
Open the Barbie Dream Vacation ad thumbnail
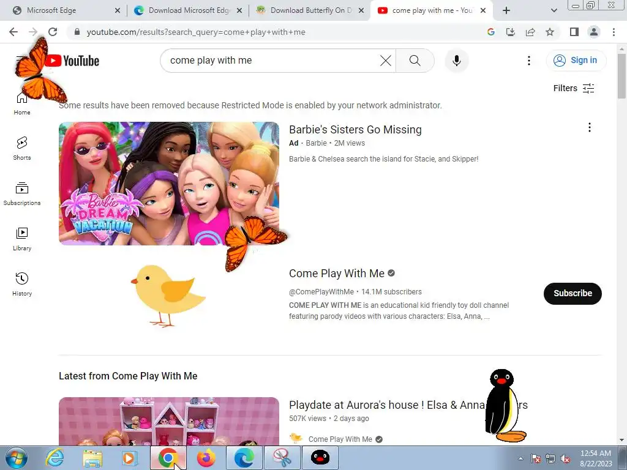pyautogui.click(x=169, y=184)
